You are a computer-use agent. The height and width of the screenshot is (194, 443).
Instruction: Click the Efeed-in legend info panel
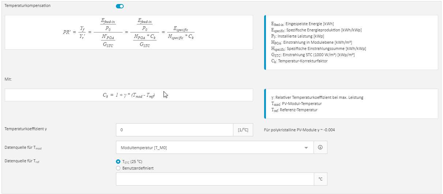click(x=351, y=42)
